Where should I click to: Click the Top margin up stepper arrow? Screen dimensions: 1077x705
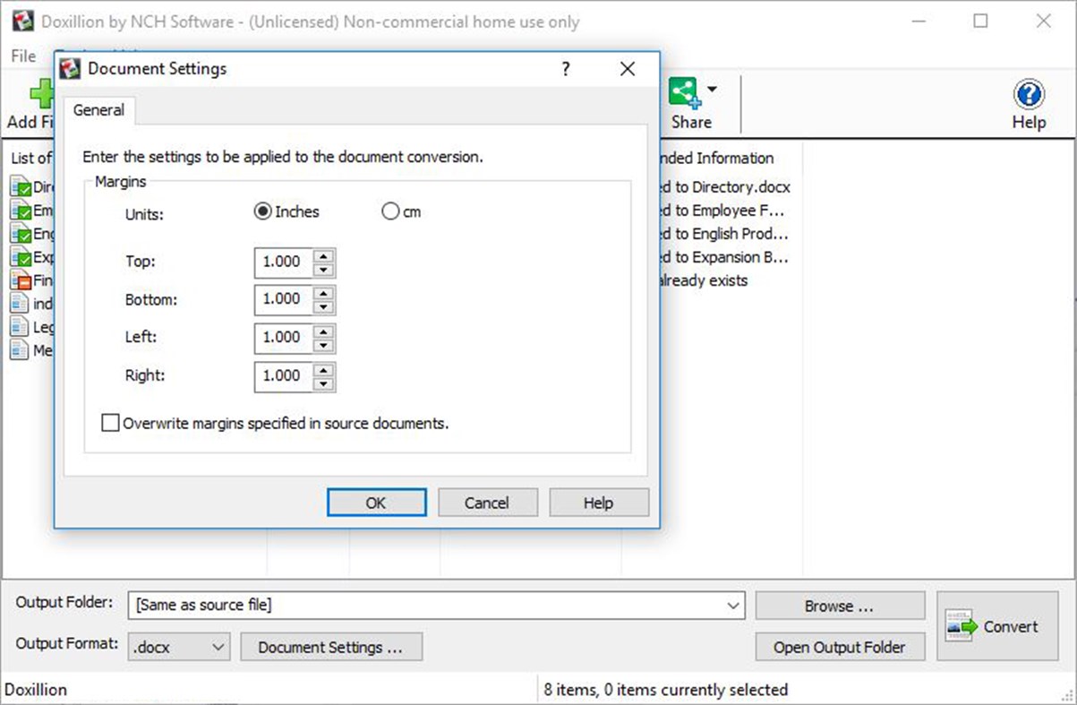click(322, 256)
